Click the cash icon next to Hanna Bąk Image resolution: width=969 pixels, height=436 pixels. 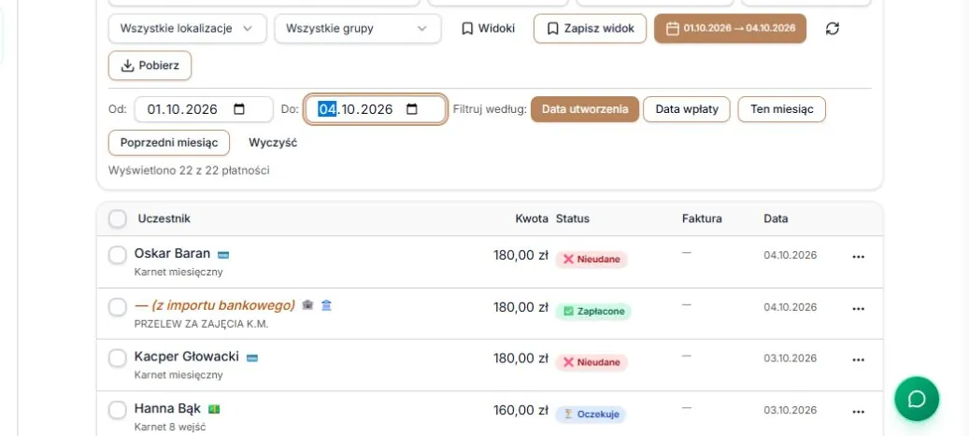pyautogui.click(x=214, y=409)
